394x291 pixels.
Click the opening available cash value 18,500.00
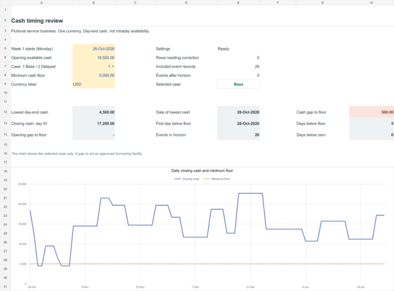point(94,58)
